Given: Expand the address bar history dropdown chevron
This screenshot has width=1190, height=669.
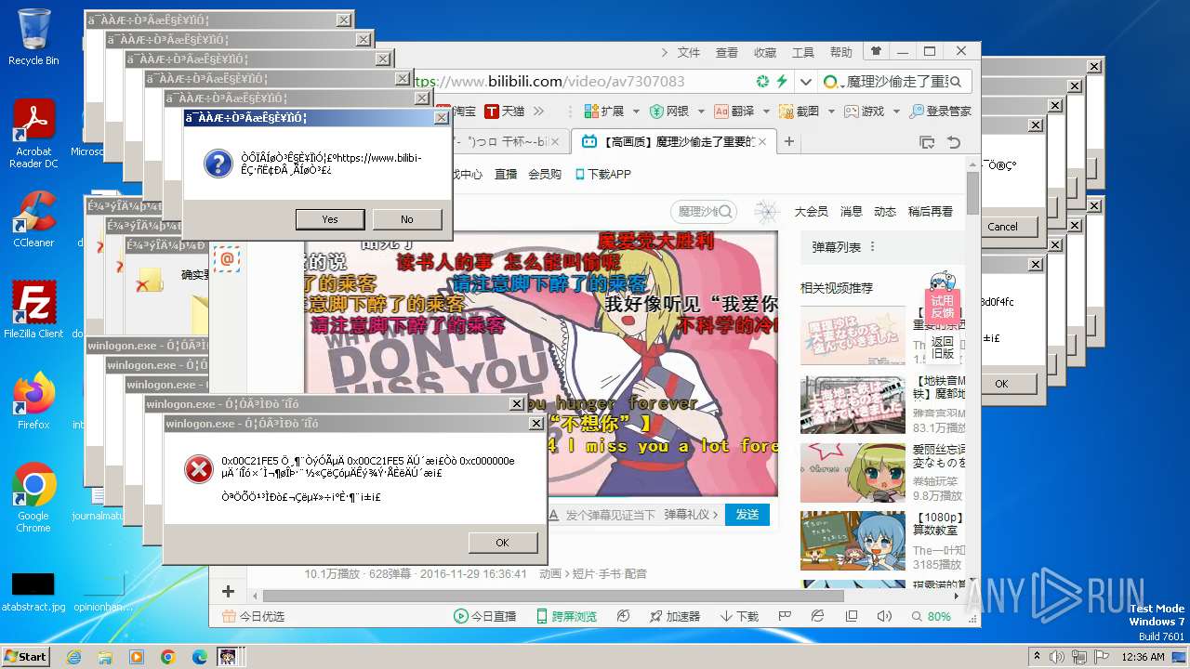Looking at the screenshot, I should pos(805,82).
